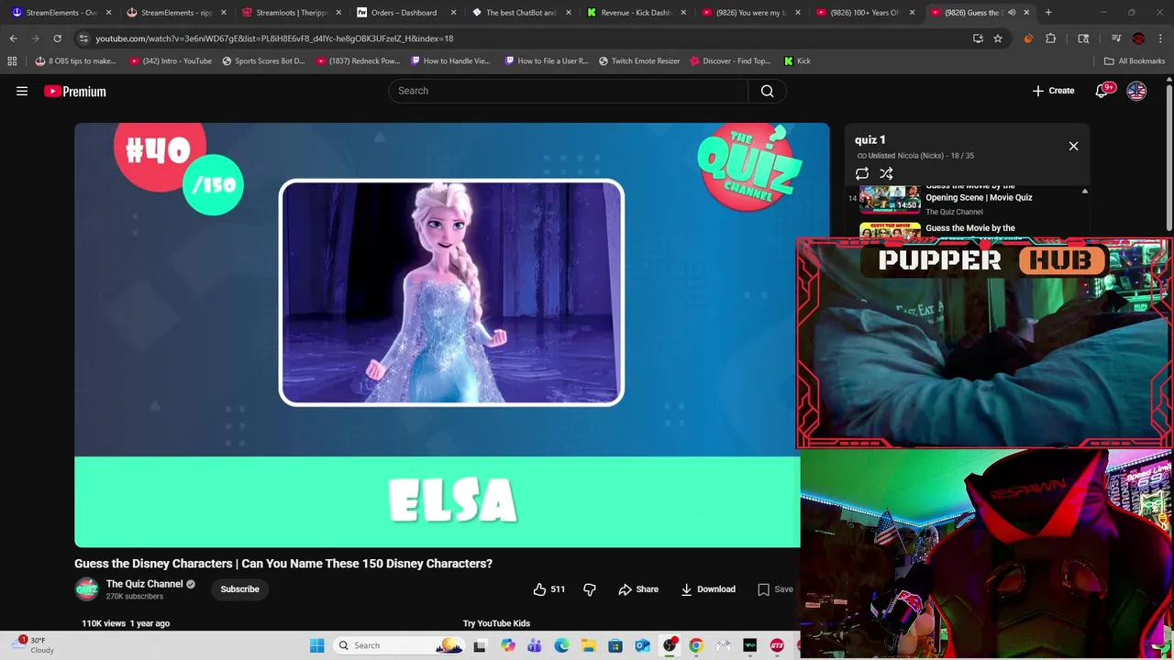Switch to Orders – Dashboard tab

(404, 13)
